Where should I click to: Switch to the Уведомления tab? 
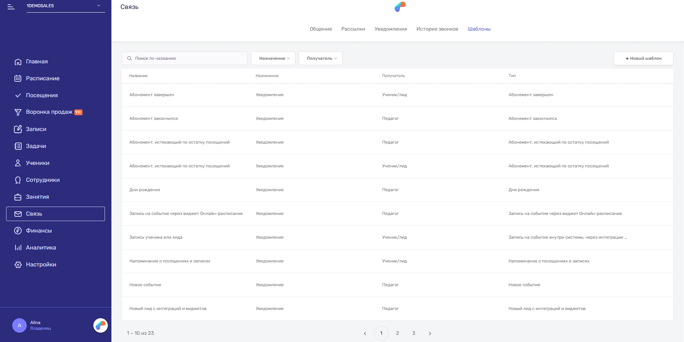(391, 29)
